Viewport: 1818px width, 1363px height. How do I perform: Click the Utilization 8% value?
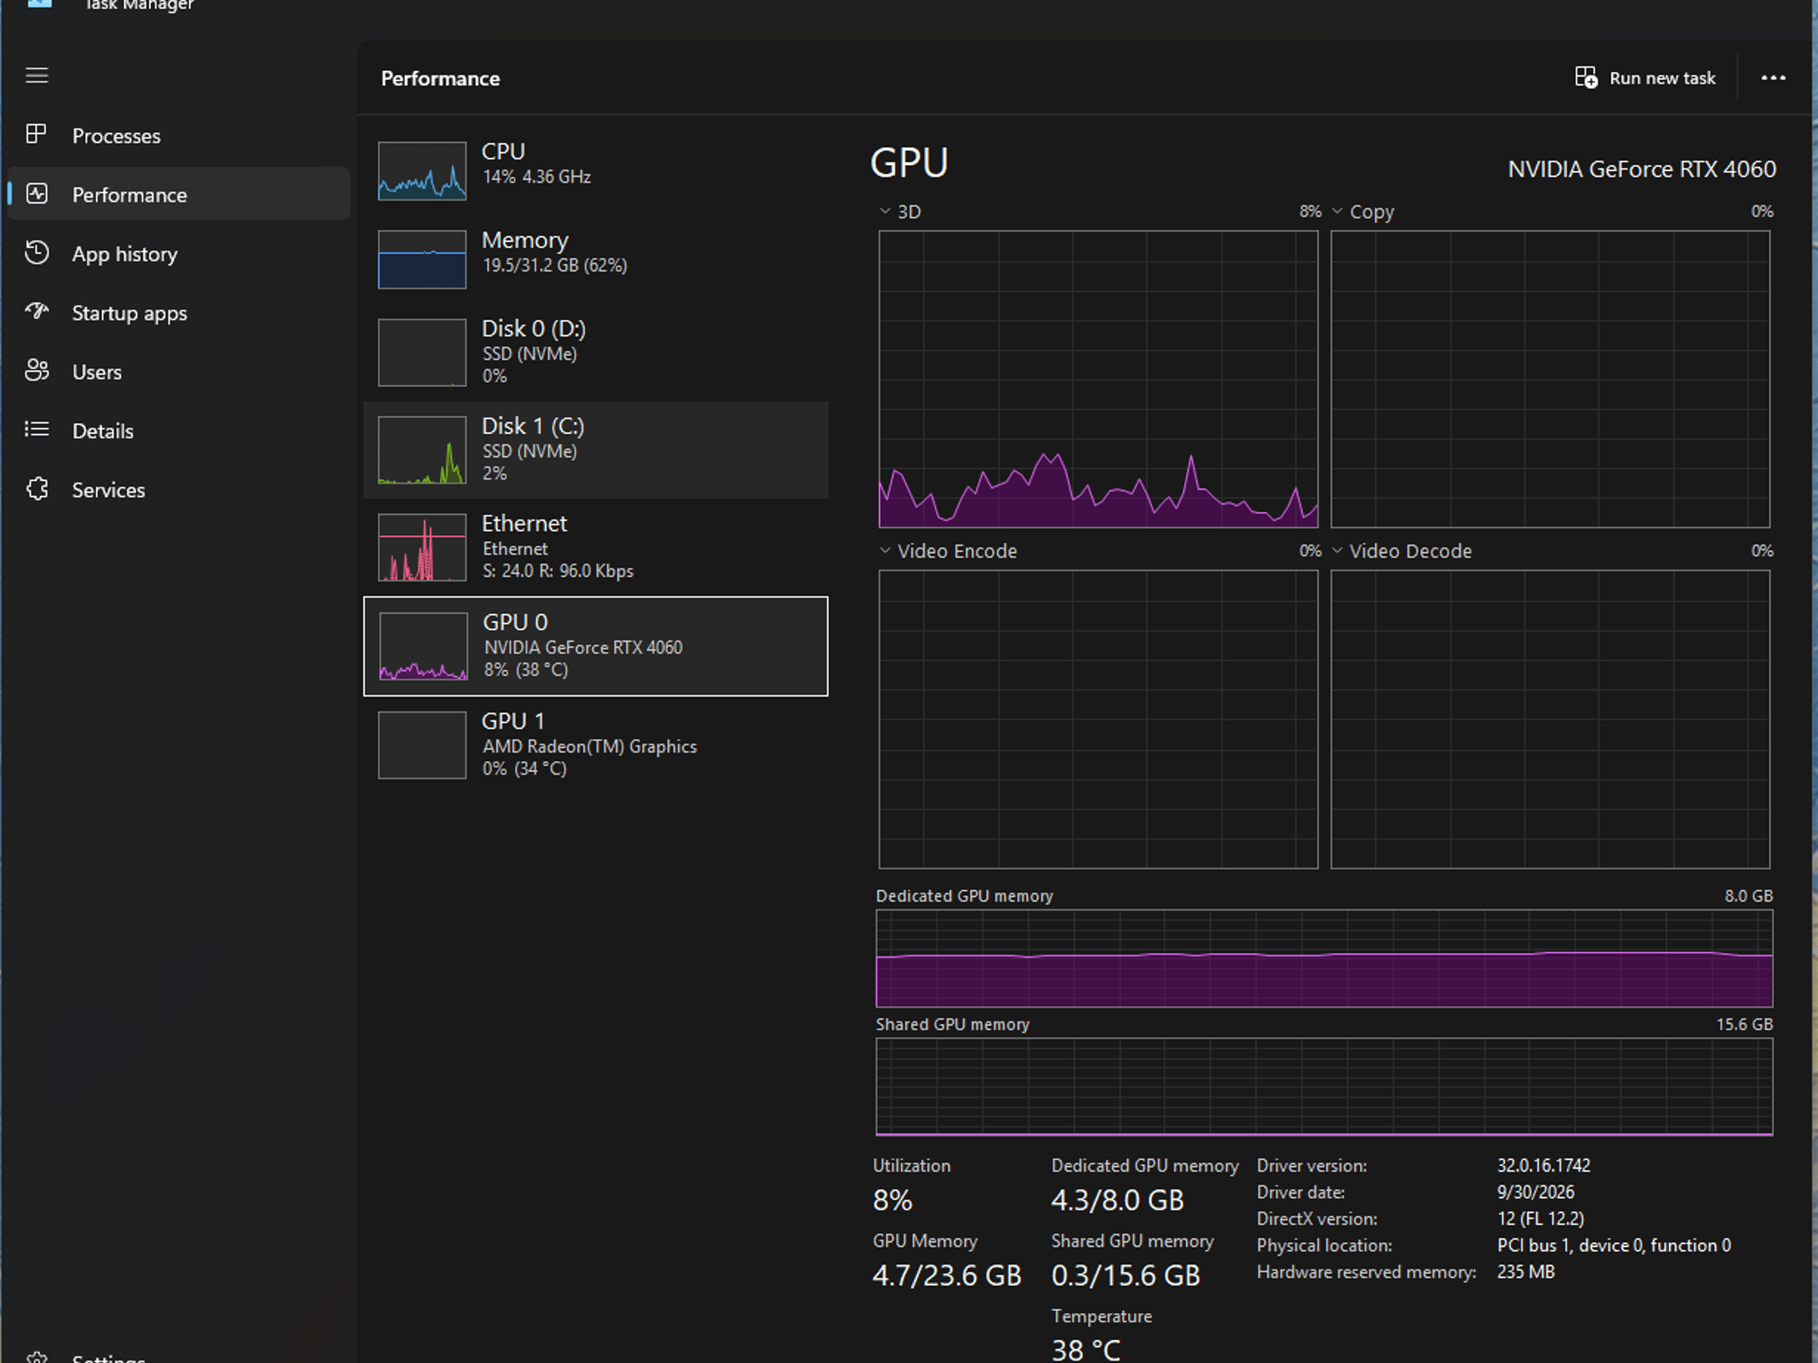[x=892, y=1201]
